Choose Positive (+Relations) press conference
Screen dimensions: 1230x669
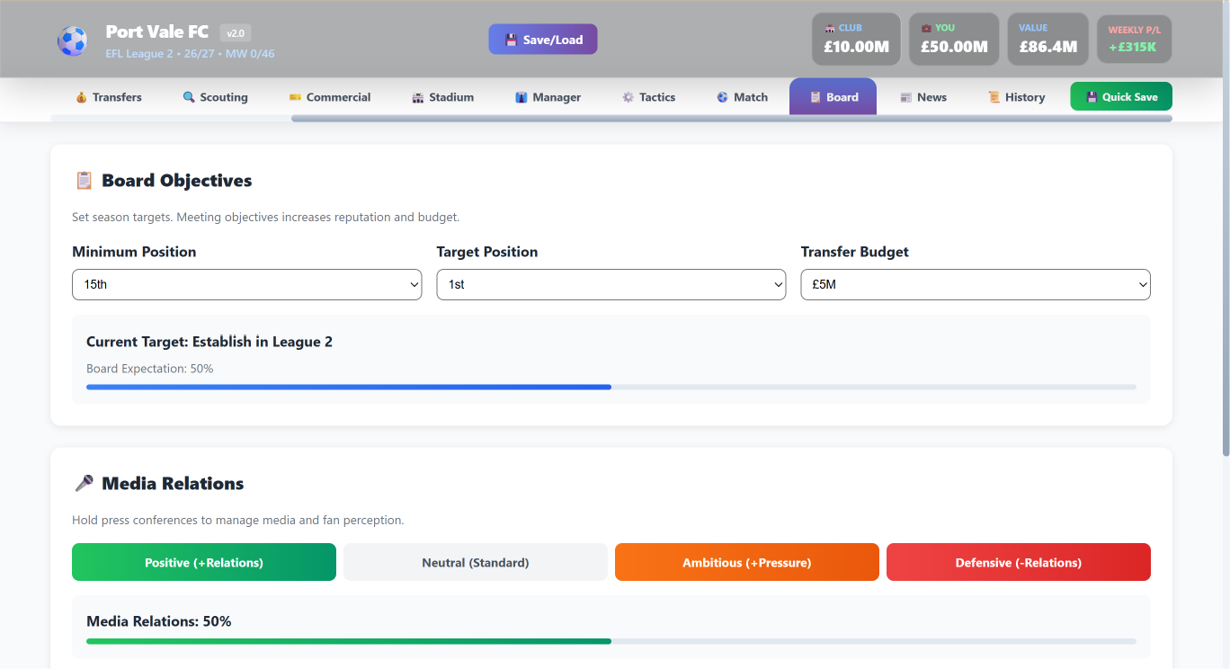(x=204, y=562)
